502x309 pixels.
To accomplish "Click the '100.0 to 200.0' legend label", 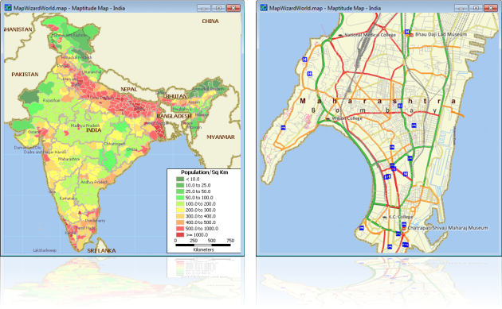I will tap(201, 204).
